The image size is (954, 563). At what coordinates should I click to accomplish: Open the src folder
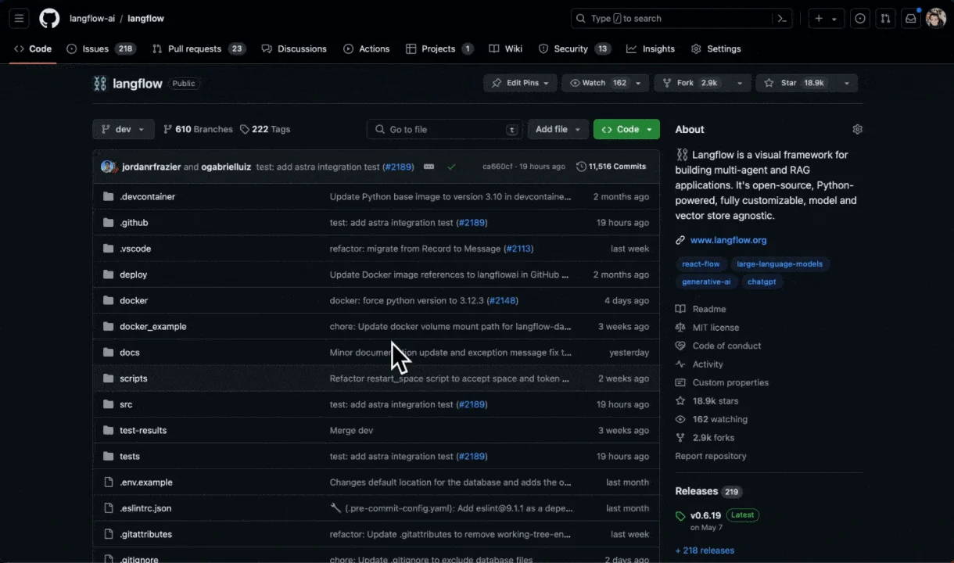[x=126, y=404]
